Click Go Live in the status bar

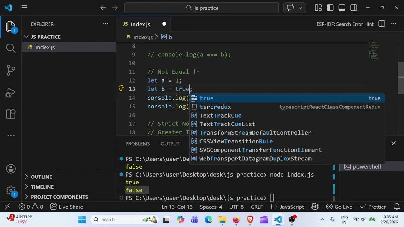click(x=339, y=207)
